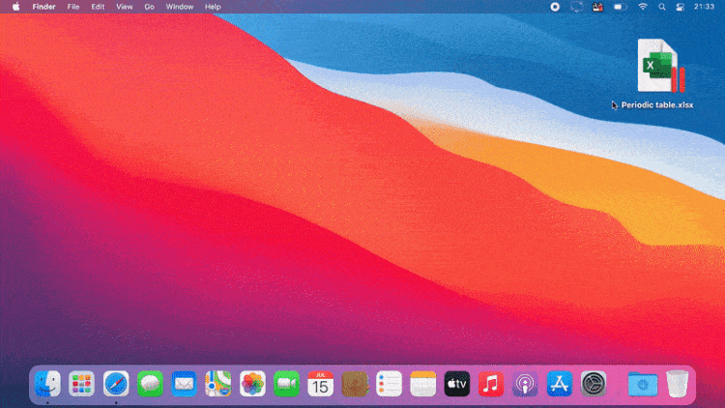Open the File menu
This screenshot has height=408, width=725.
(x=73, y=7)
